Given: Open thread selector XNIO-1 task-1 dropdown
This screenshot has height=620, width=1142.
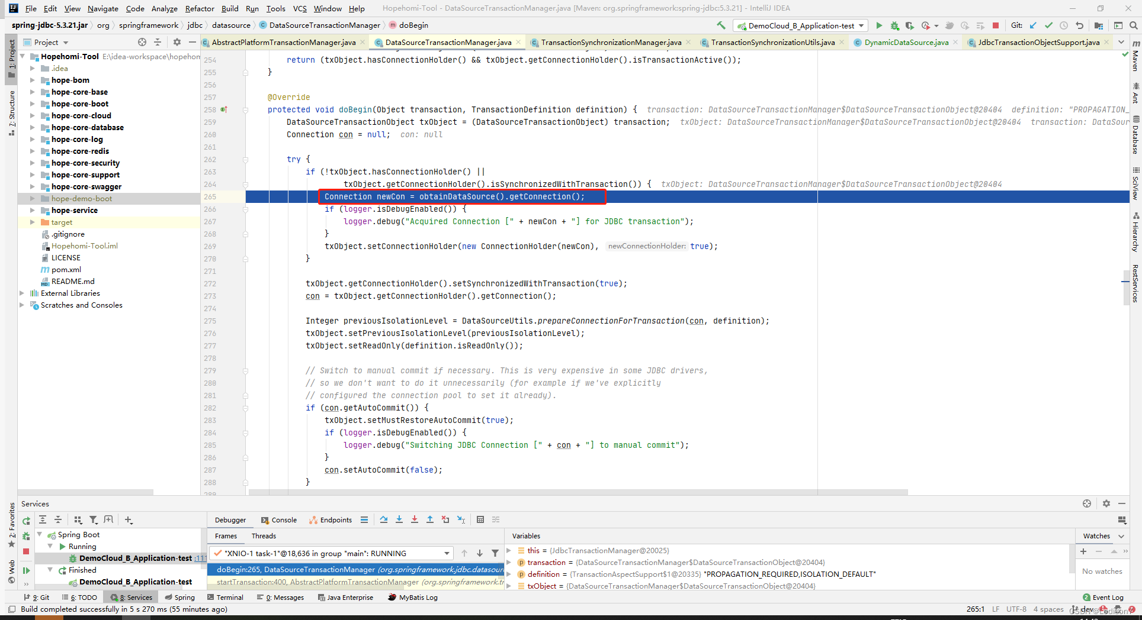Looking at the screenshot, I should coord(332,553).
